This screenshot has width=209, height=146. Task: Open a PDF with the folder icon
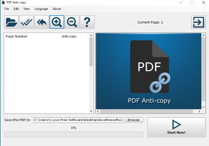(11, 22)
